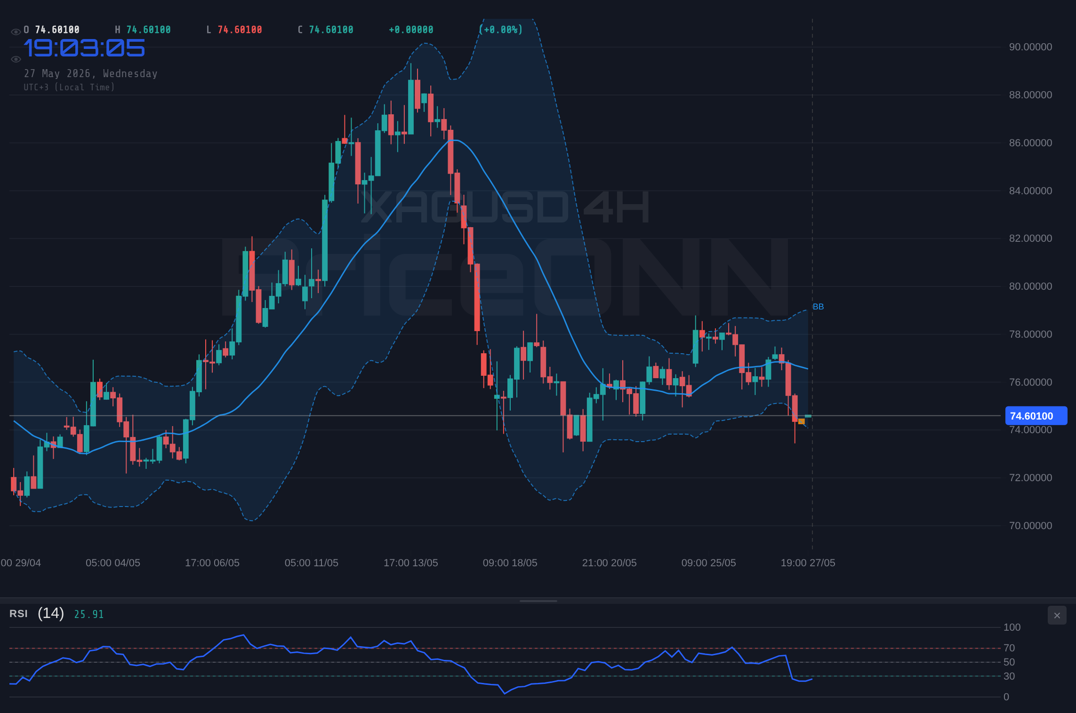
Task: Click the 09:00 18/05 time label
Action: 510,563
